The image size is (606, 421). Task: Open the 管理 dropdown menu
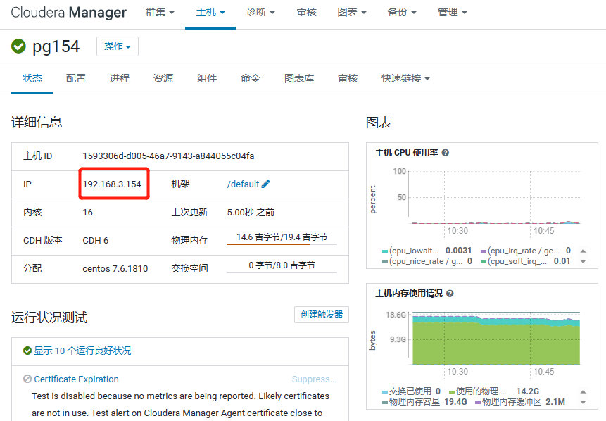click(x=452, y=13)
